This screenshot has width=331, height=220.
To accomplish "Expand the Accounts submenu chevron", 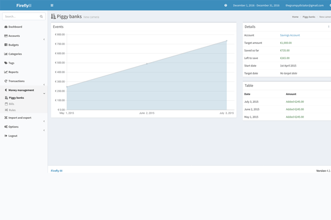I will click(x=44, y=39).
